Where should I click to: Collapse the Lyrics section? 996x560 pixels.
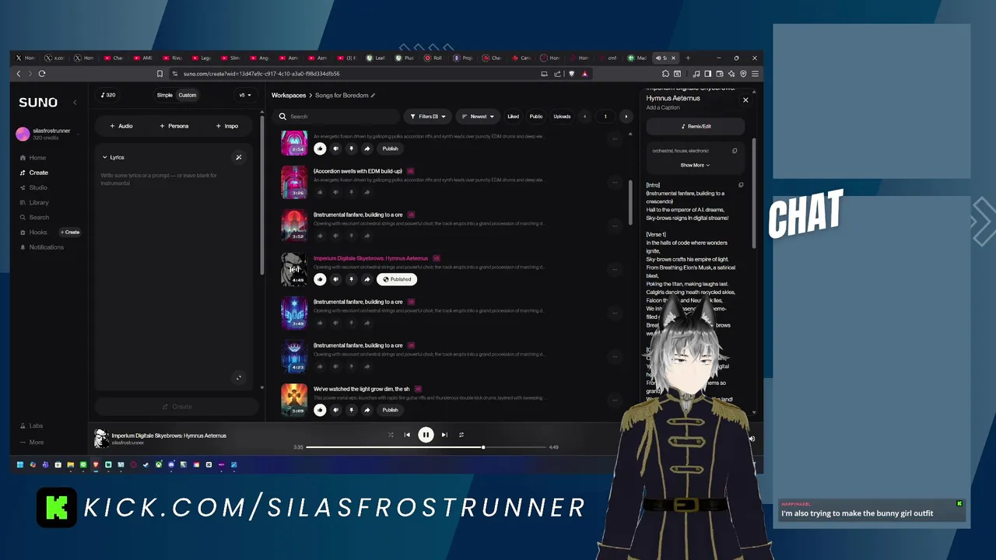(x=113, y=157)
